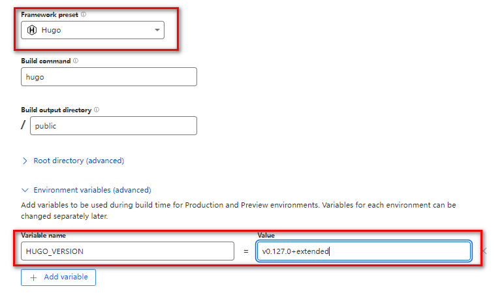Click the Value field with v0.127.0+extended

tap(364, 251)
